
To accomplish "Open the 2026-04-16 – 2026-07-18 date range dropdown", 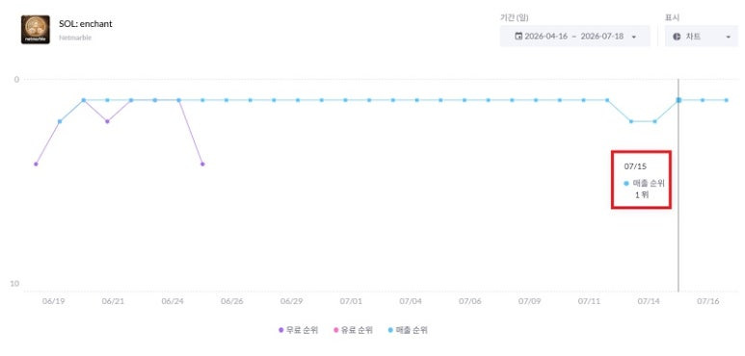I will [575, 37].
